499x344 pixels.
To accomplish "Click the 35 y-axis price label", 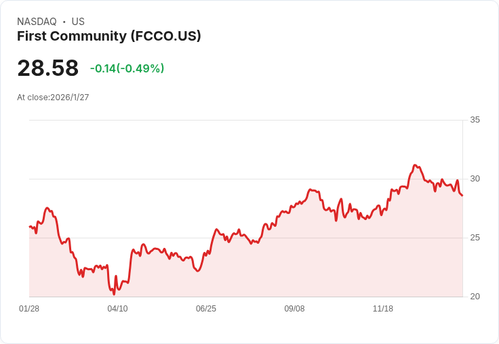I will (x=475, y=120).
